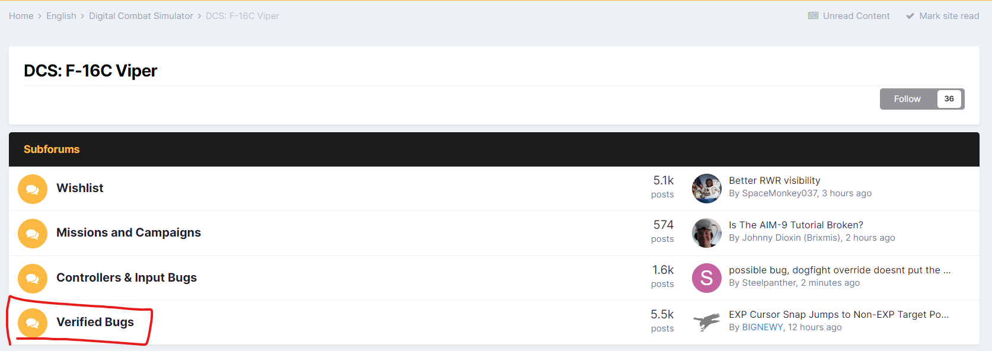992x351 pixels.
Task: View the EXP Cursor Snap Jumps topic
Action: coord(839,314)
